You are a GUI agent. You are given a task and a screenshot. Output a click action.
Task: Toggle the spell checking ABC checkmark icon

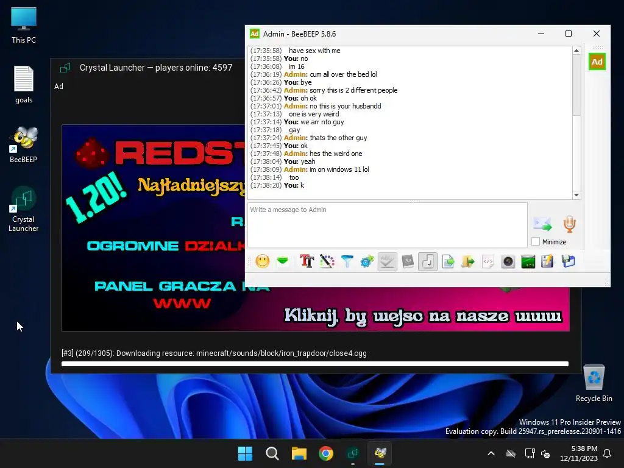click(387, 261)
